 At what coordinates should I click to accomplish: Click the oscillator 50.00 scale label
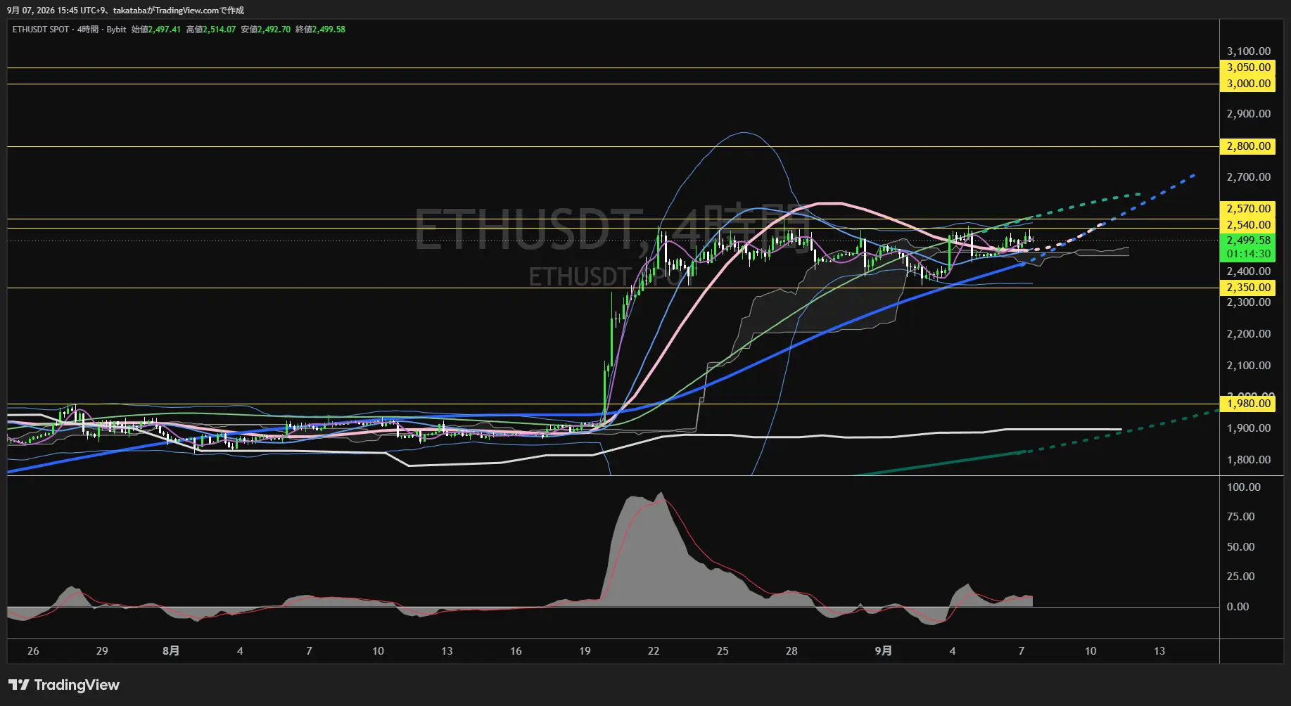tap(1240, 547)
